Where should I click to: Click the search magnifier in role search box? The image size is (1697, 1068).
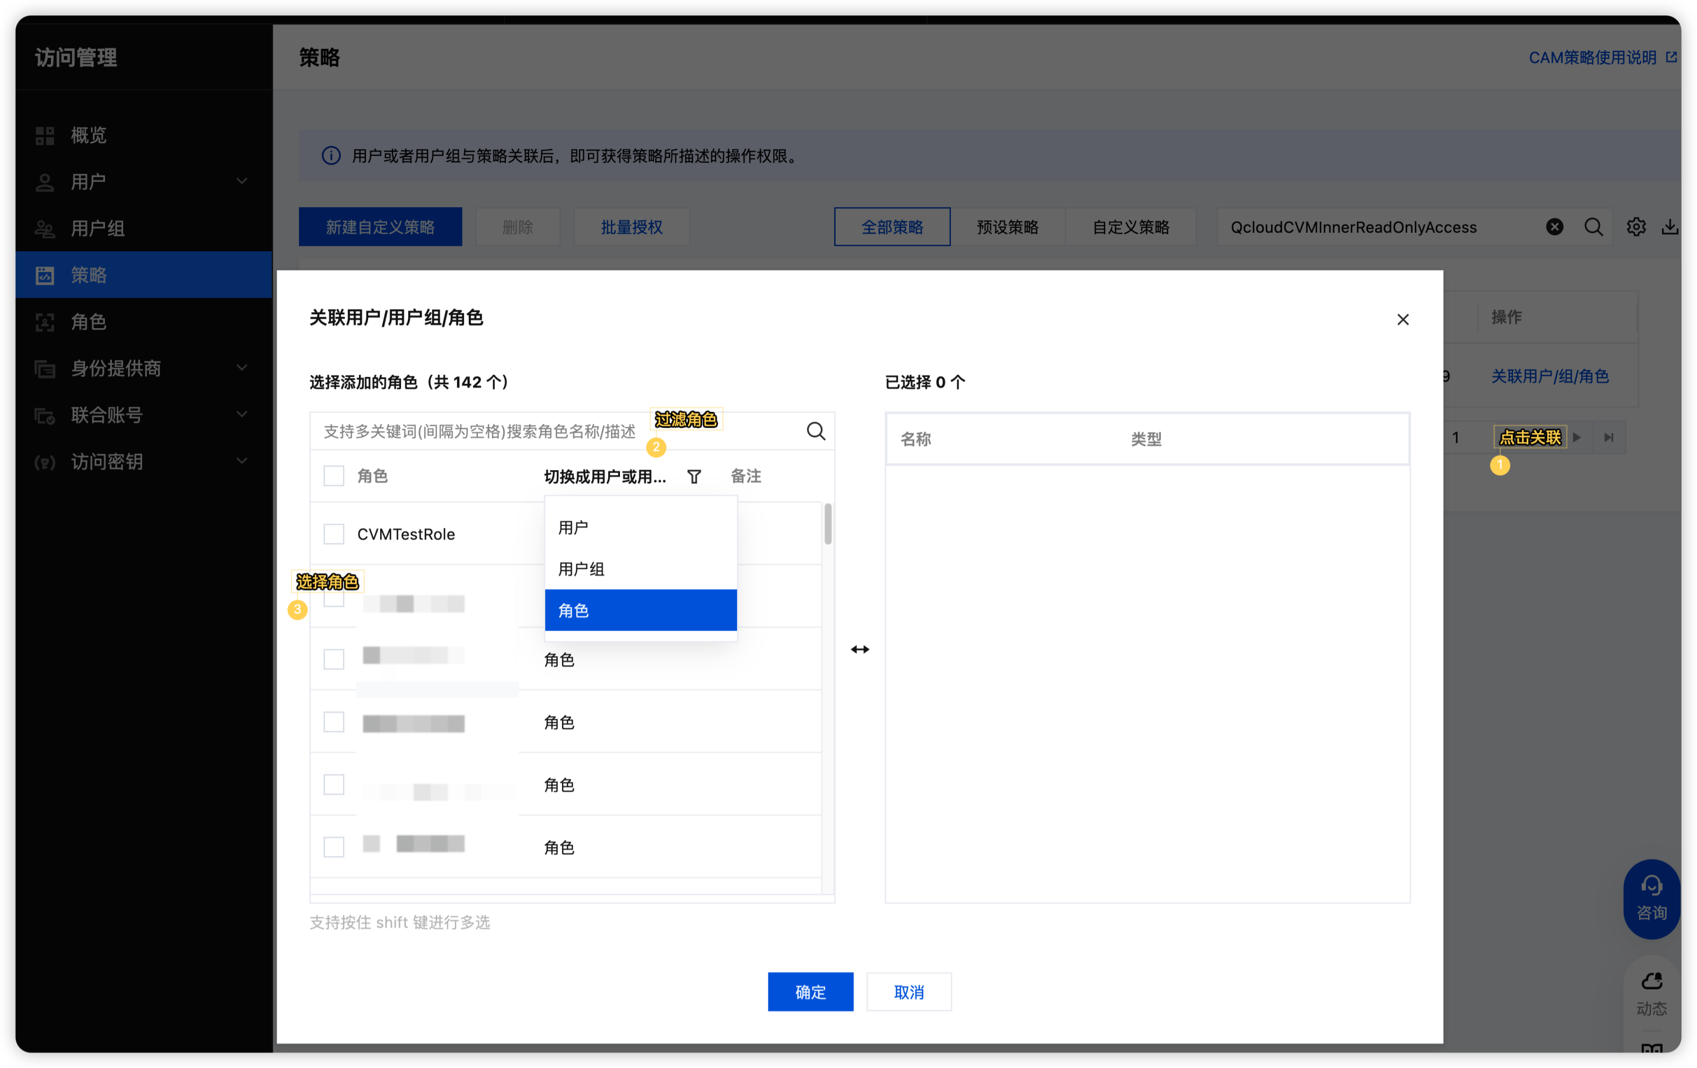coord(816,431)
